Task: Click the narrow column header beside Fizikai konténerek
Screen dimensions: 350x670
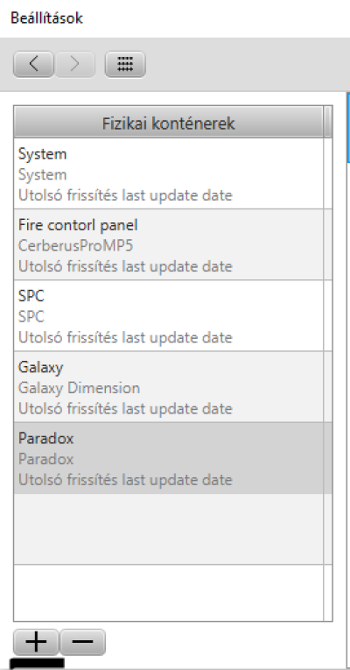Action: tap(328, 122)
